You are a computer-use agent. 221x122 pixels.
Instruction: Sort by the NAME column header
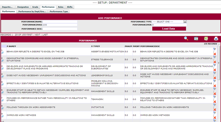(11, 46)
